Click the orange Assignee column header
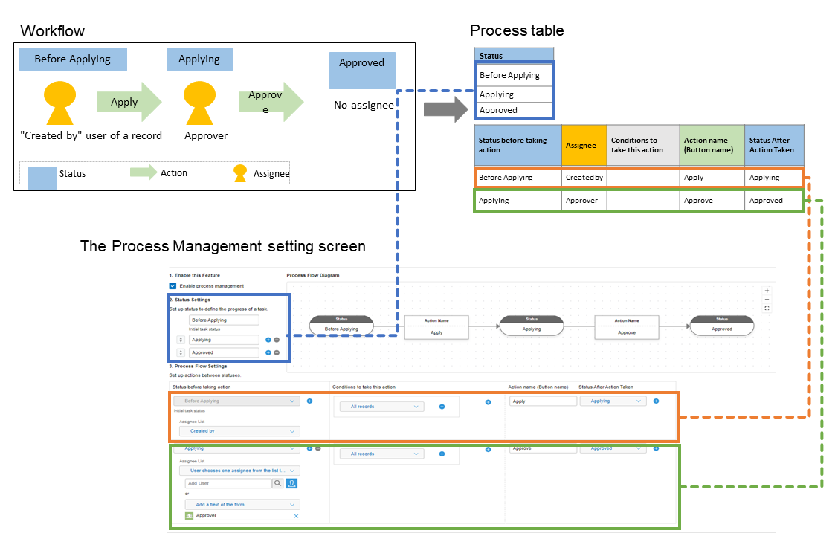This screenshot has height=539, width=835. click(x=584, y=146)
